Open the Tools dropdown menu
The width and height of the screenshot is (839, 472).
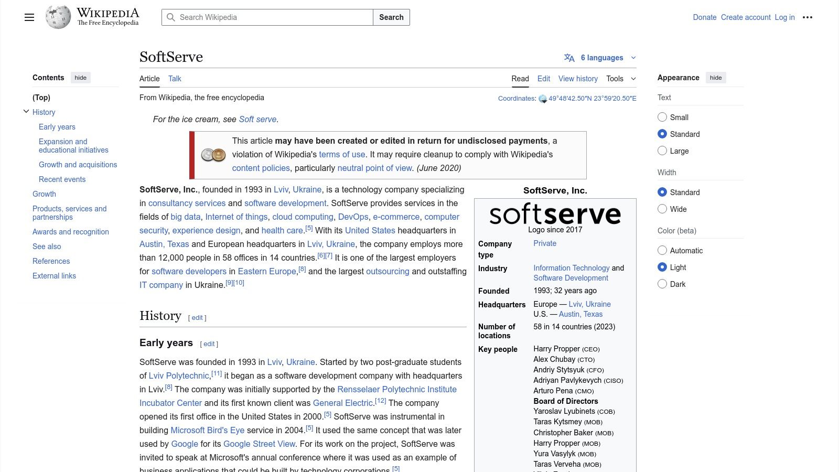tap(621, 79)
